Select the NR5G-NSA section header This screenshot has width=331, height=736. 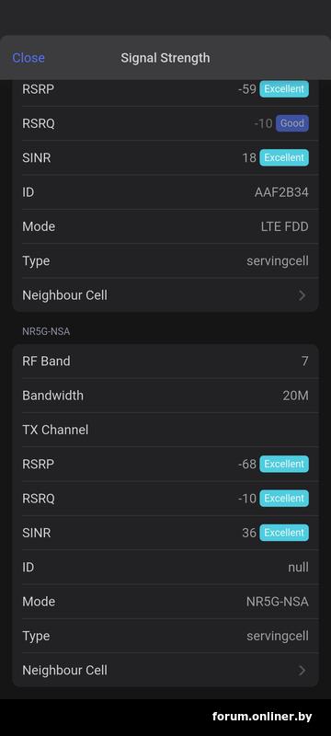[x=46, y=331]
